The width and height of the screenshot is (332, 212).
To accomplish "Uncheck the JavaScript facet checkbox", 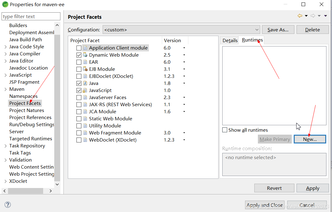I will click(79, 90).
